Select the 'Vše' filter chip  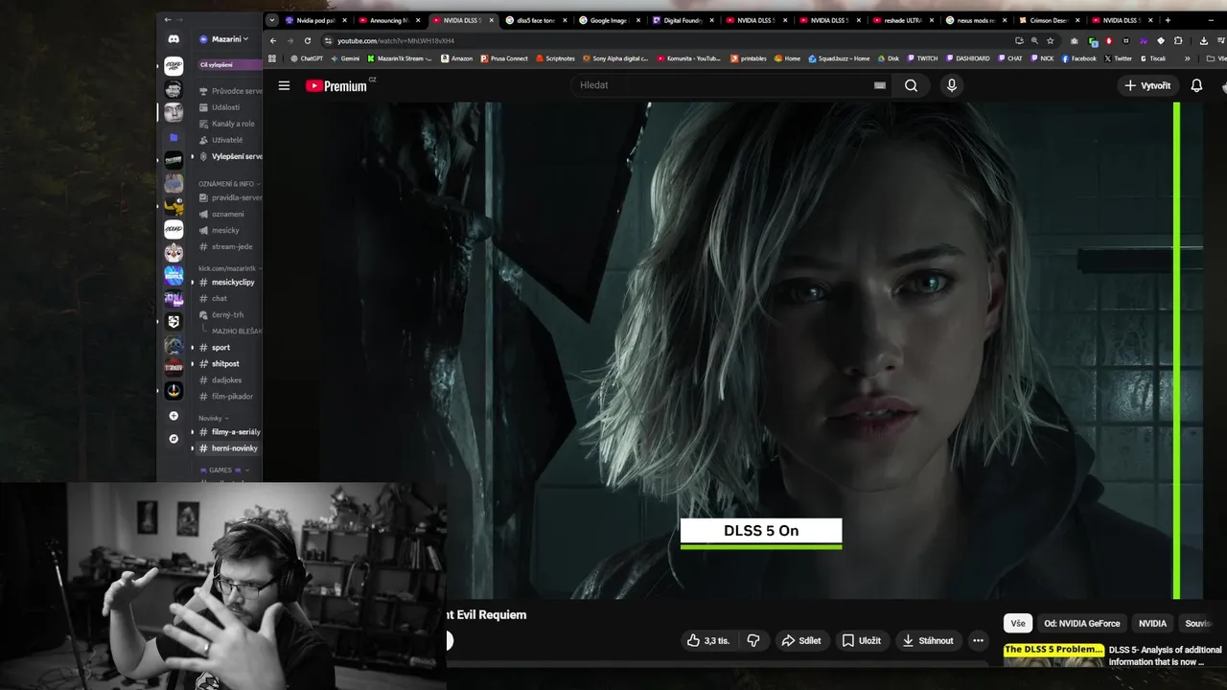point(1018,623)
